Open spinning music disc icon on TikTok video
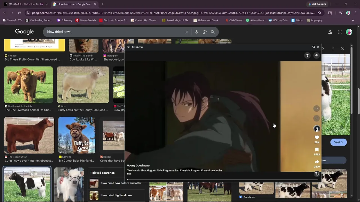This screenshot has width=360, height=202. [x=317, y=174]
